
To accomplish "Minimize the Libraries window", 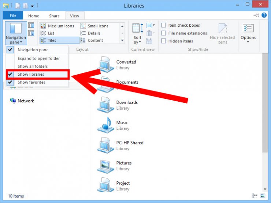I will pyautogui.click(x=238, y=5).
